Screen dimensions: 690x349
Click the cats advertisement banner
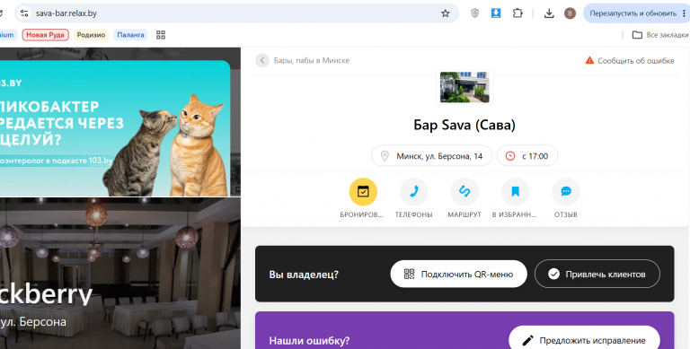[x=115, y=128]
